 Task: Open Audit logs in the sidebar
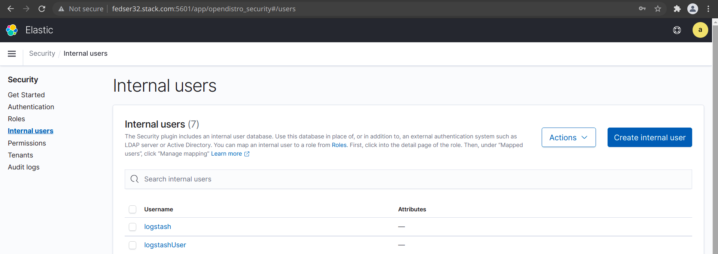(24, 167)
